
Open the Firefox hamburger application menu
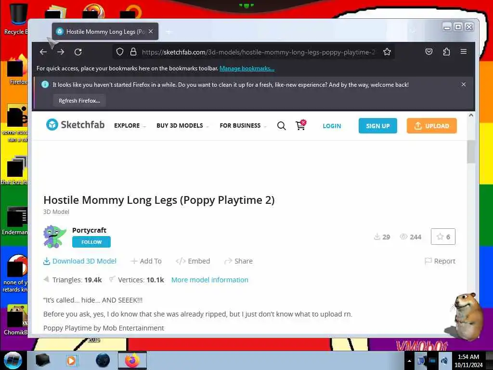464,52
